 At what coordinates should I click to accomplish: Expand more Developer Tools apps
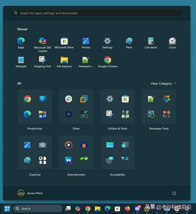166,114
